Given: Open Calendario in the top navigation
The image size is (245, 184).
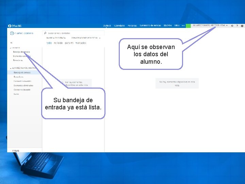Looking at the screenshot, I should point(119,26).
